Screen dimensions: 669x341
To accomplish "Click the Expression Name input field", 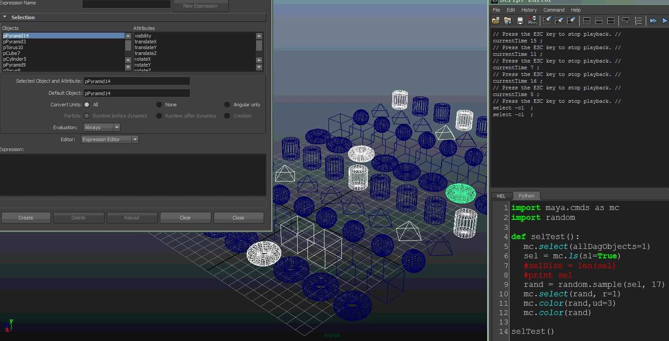I will pyautogui.click(x=126, y=4).
